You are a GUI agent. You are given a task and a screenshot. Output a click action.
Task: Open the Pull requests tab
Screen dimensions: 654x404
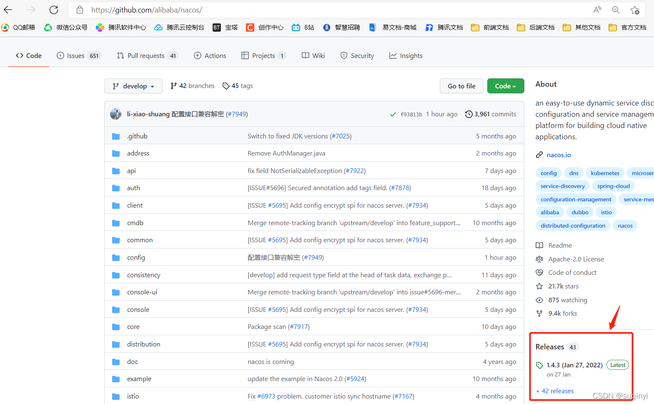point(148,55)
